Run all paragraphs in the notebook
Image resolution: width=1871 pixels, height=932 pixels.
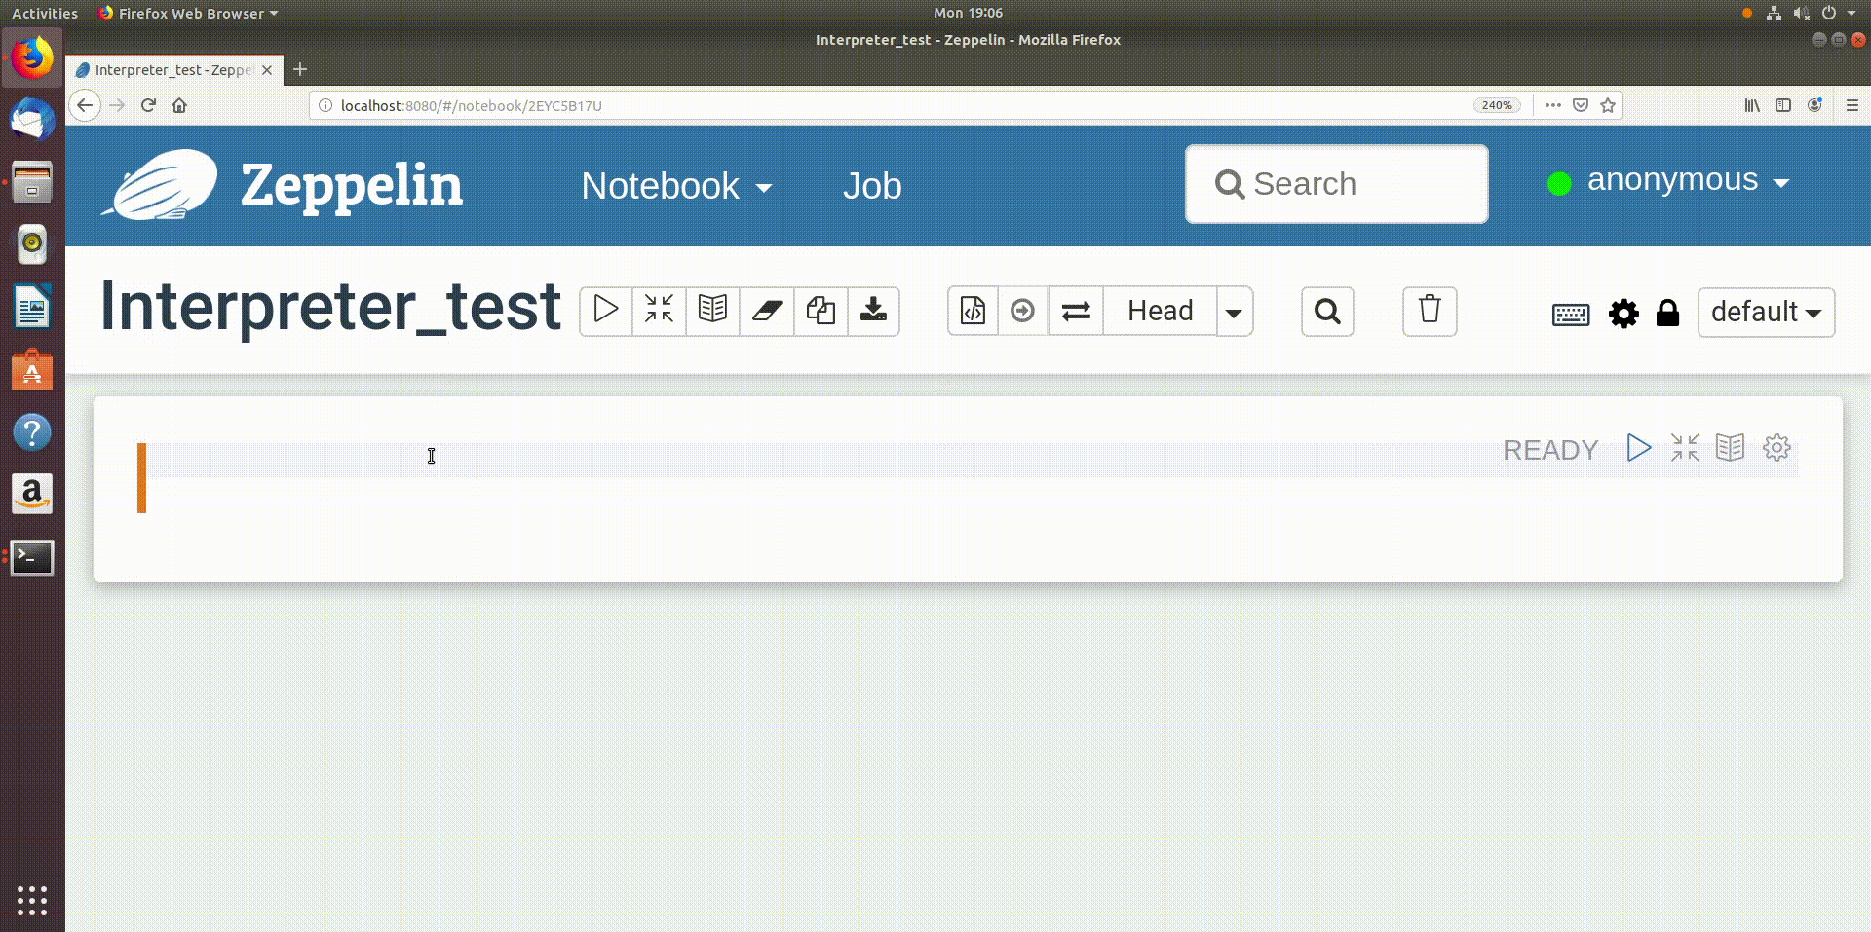[x=605, y=311]
